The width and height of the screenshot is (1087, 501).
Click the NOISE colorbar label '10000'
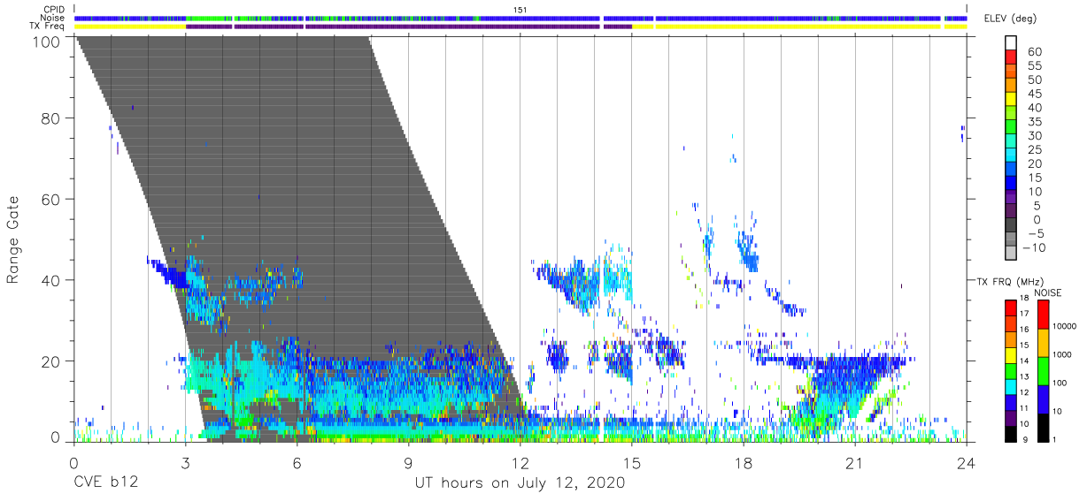(x=1064, y=326)
